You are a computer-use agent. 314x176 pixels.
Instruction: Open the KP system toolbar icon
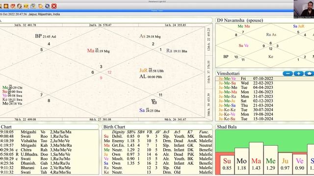[26, 6]
